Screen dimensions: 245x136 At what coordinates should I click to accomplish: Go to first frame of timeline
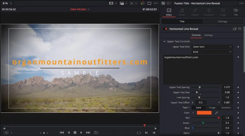point(62,133)
